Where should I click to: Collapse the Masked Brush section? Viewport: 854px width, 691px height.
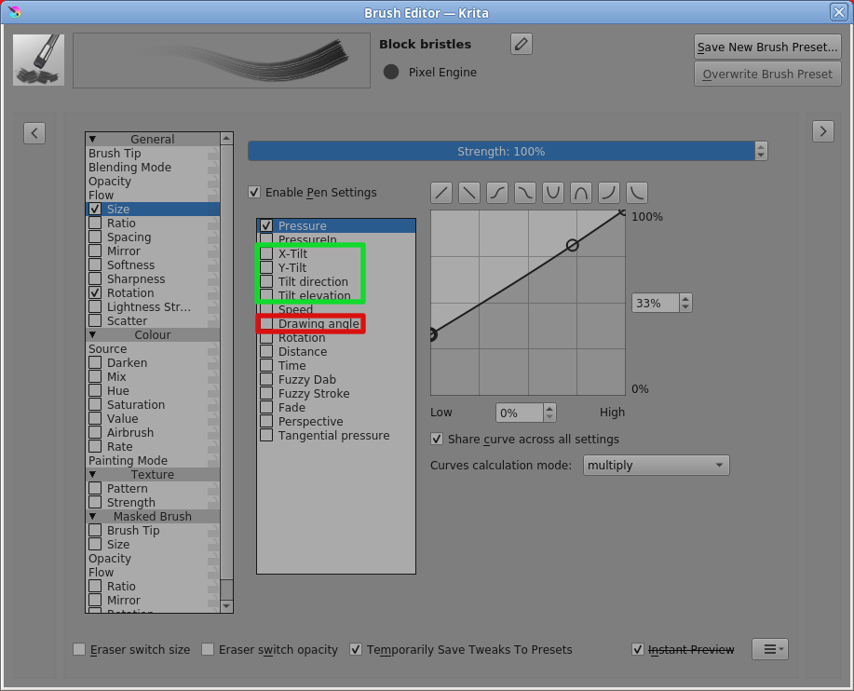click(92, 516)
